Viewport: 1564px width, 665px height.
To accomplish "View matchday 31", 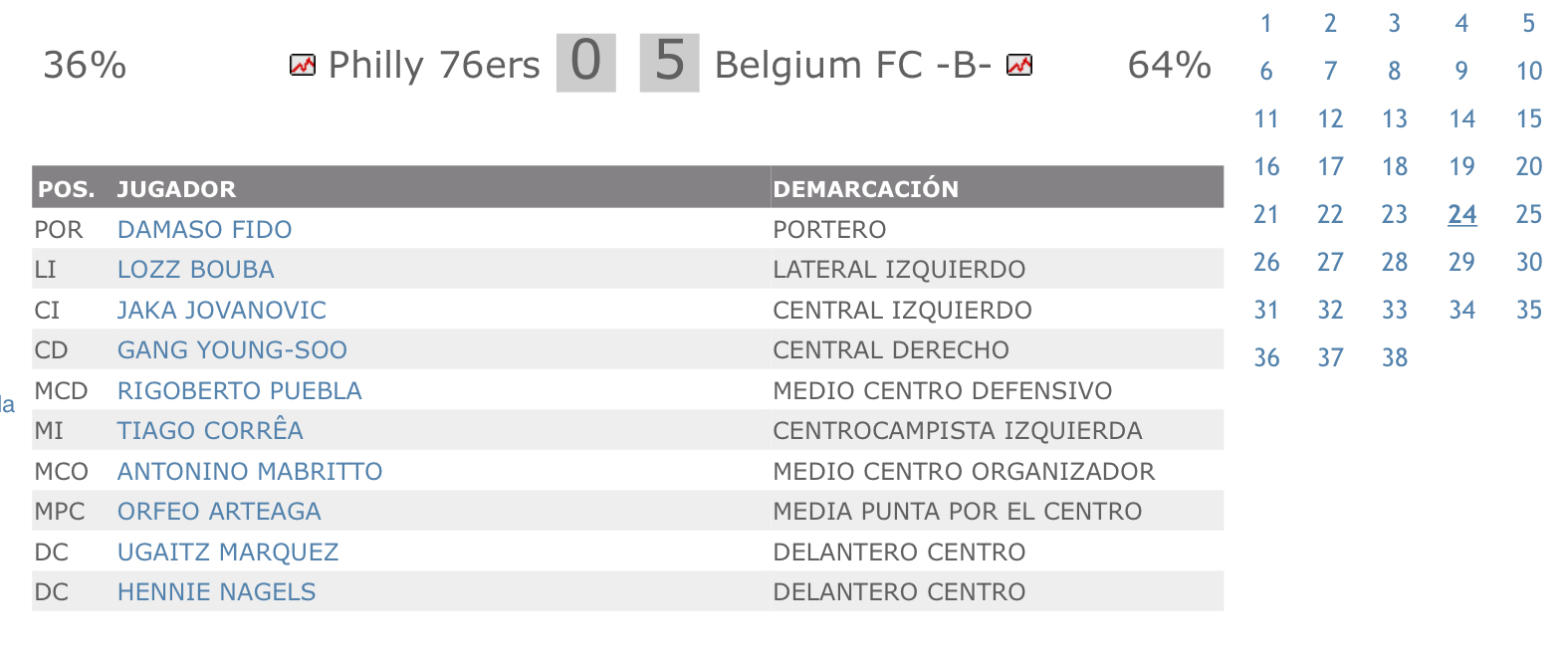I will (x=1266, y=311).
